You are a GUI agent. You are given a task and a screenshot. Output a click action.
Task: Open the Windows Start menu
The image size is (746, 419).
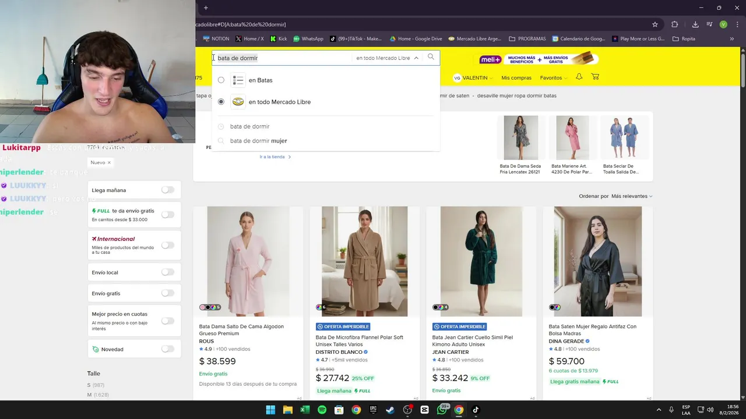[x=270, y=410]
